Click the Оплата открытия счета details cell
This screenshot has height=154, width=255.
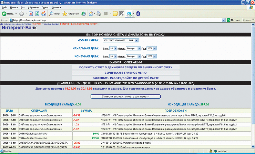click(175, 143)
